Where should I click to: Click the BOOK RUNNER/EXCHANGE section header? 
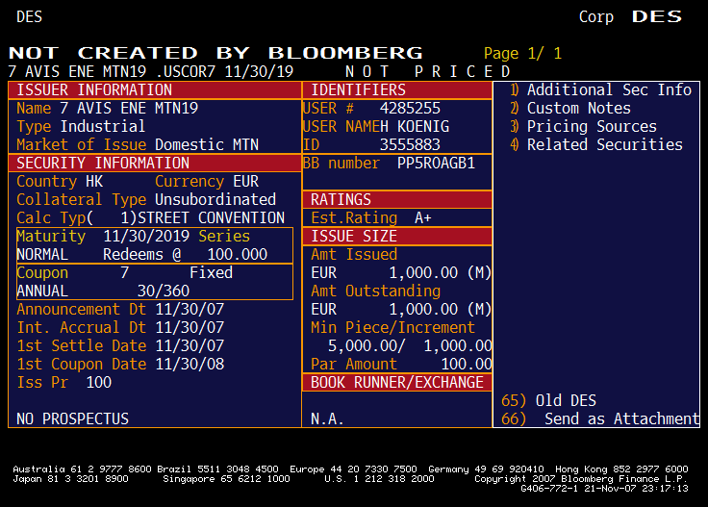pyautogui.click(x=397, y=382)
